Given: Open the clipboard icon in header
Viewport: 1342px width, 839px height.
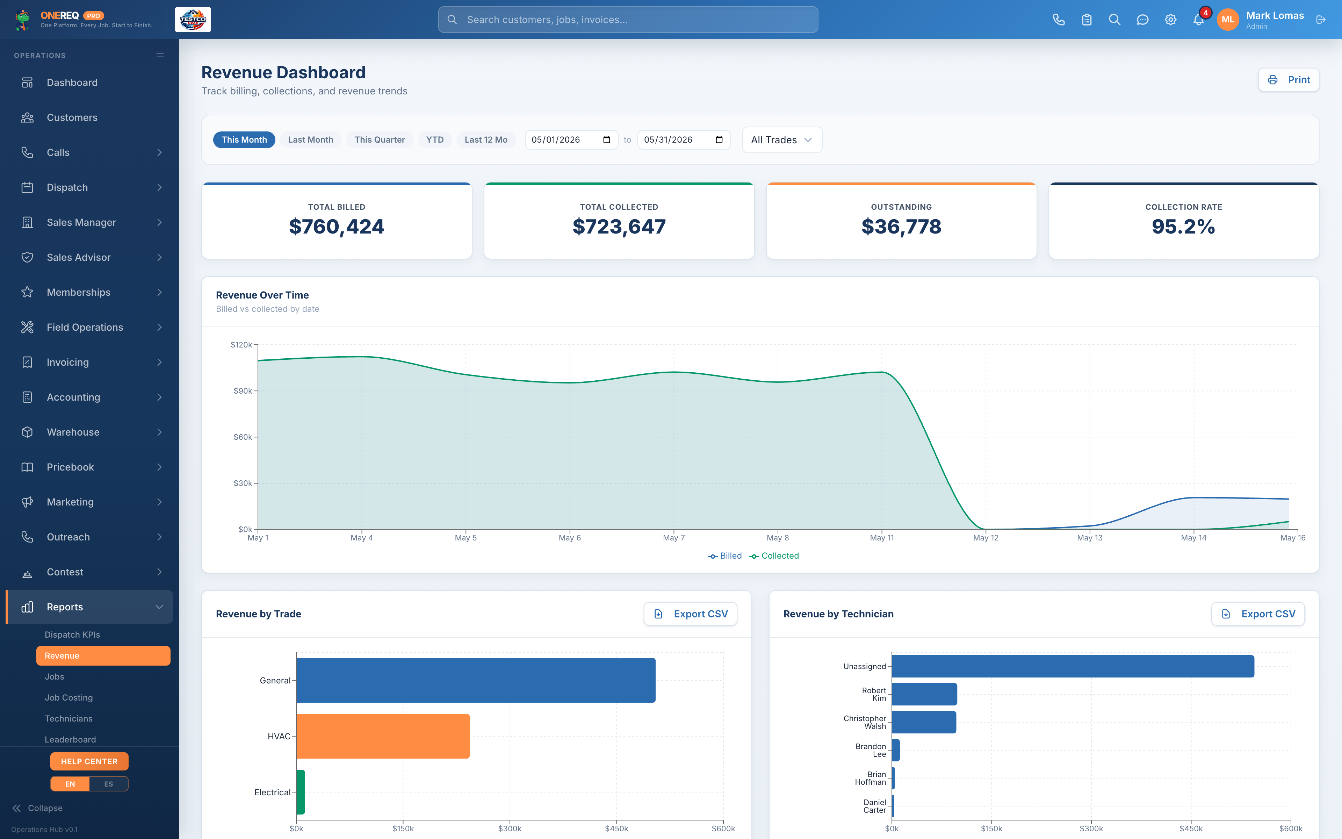Looking at the screenshot, I should coord(1086,20).
